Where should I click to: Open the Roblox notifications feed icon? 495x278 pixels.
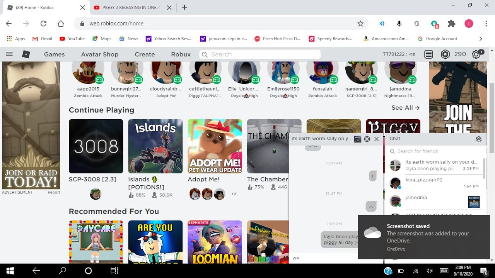428,54
